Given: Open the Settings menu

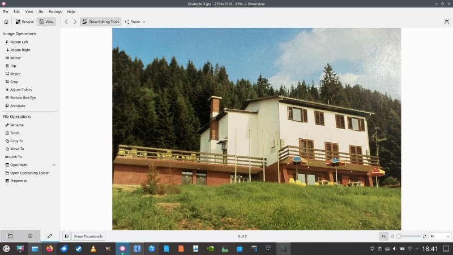Looking at the screenshot, I should pos(55,11).
